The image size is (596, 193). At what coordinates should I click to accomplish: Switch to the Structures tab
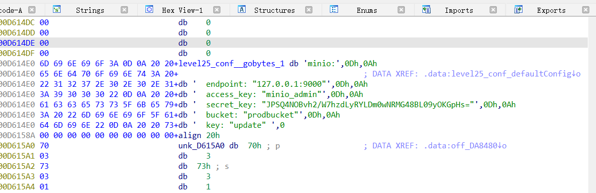coord(274,10)
